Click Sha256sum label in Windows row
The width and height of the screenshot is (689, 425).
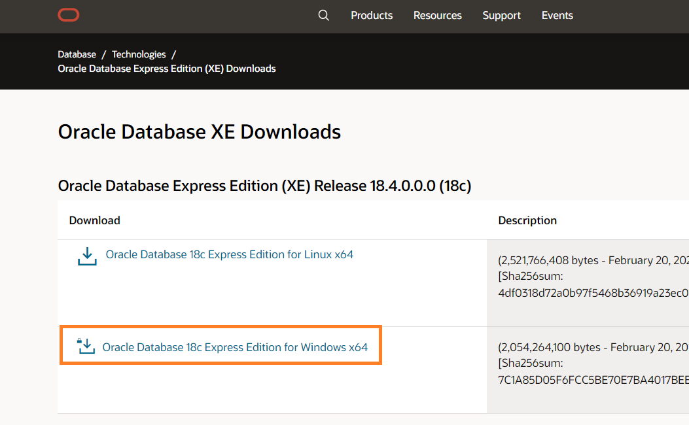tap(531, 363)
